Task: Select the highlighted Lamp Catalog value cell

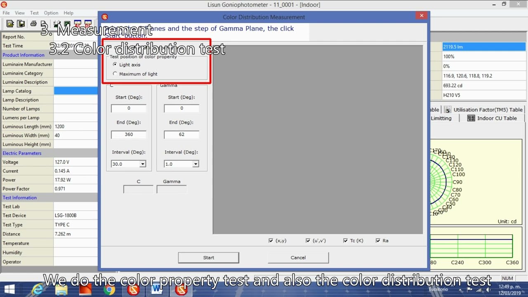Action: (76, 91)
